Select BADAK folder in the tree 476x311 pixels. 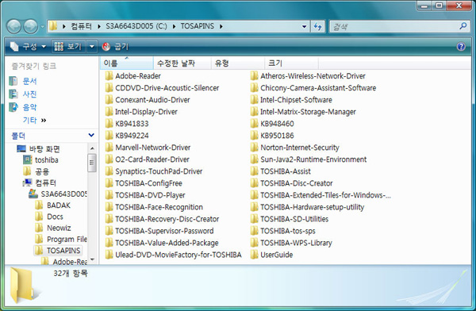pyautogui.click(x=59, y=205)
